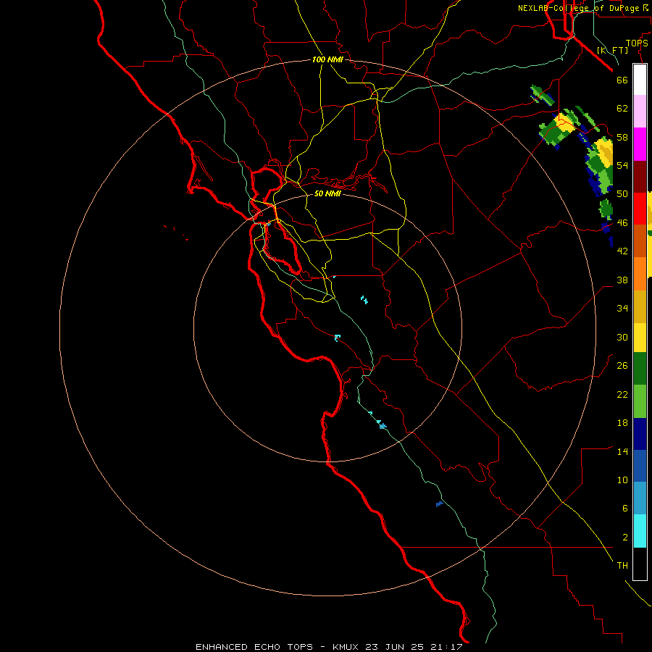Click the small dark blue echo in the south

(x=440, y=504)
